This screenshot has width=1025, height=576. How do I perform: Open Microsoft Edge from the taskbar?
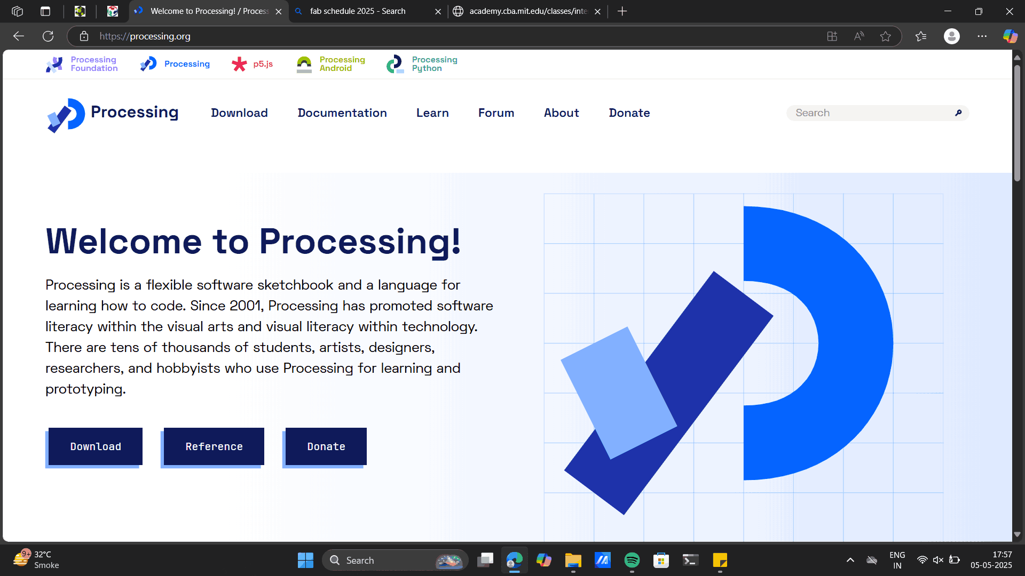point(514,560)
